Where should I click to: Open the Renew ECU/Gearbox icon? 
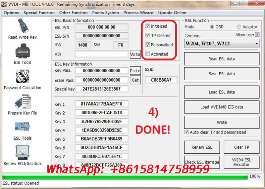coord(23,152)
